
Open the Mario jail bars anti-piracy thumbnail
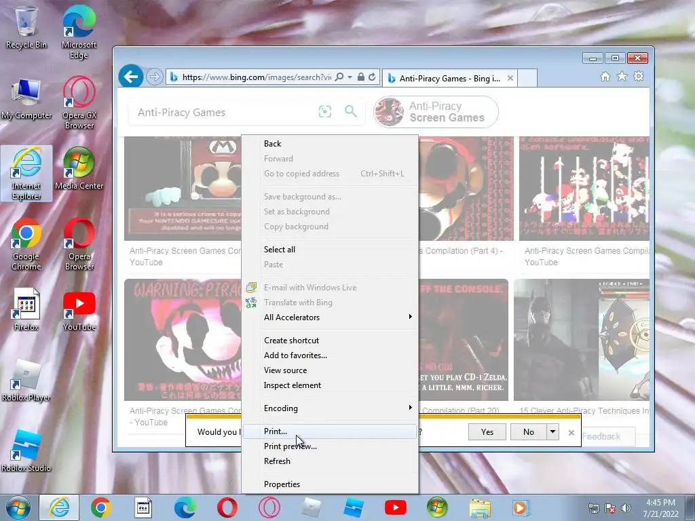pos(584,189)
